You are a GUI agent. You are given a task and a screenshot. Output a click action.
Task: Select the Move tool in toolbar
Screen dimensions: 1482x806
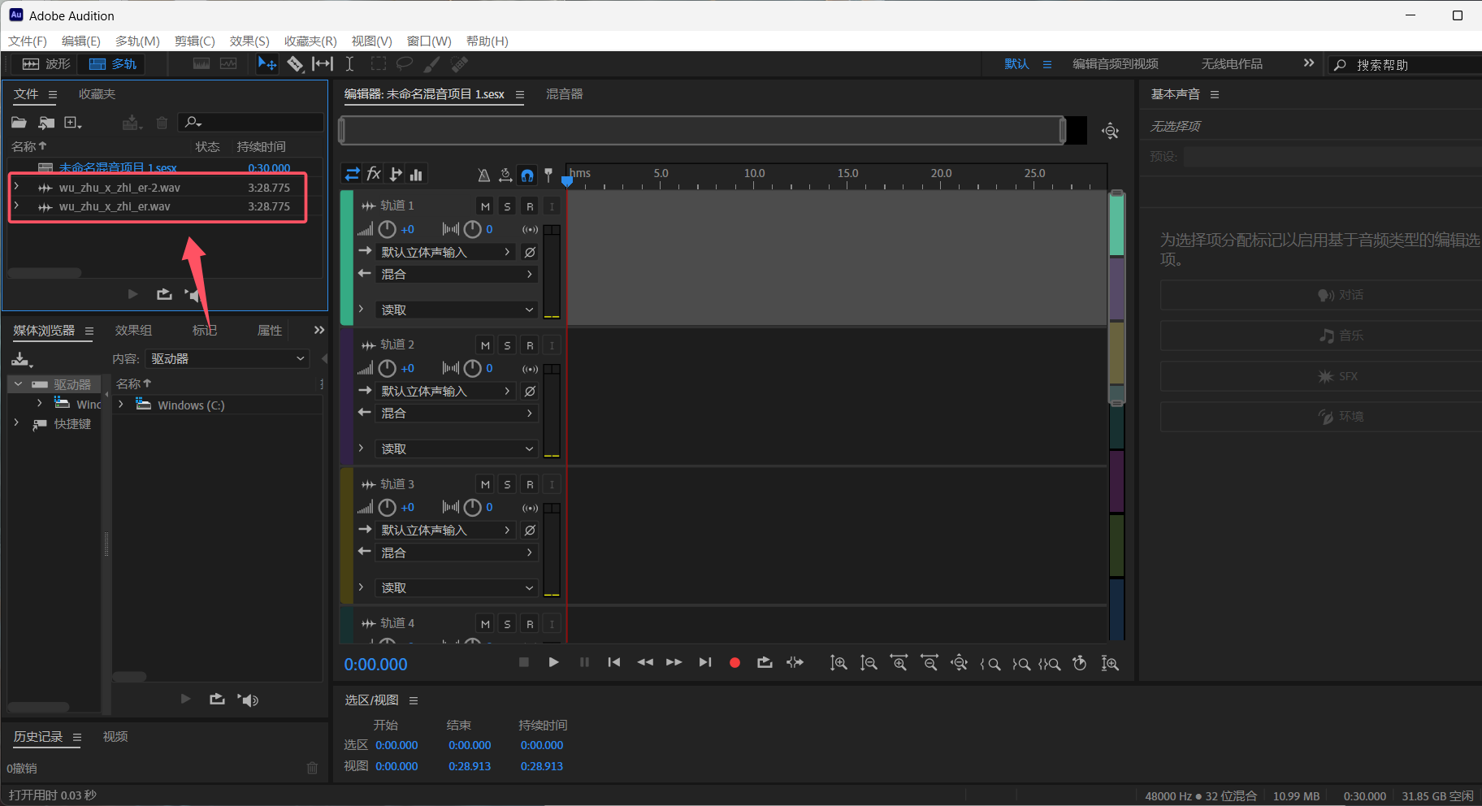point(266,63)
